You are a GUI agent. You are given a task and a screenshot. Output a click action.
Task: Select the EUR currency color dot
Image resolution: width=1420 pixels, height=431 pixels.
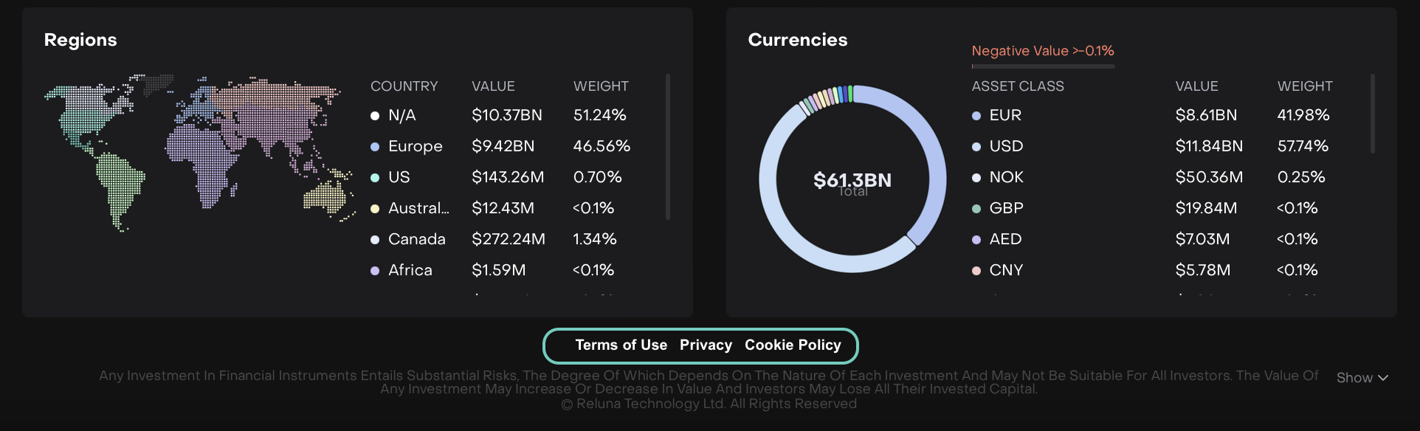coord(976,116)
